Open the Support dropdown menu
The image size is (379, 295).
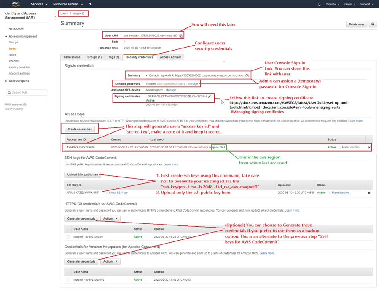point(367,4)
